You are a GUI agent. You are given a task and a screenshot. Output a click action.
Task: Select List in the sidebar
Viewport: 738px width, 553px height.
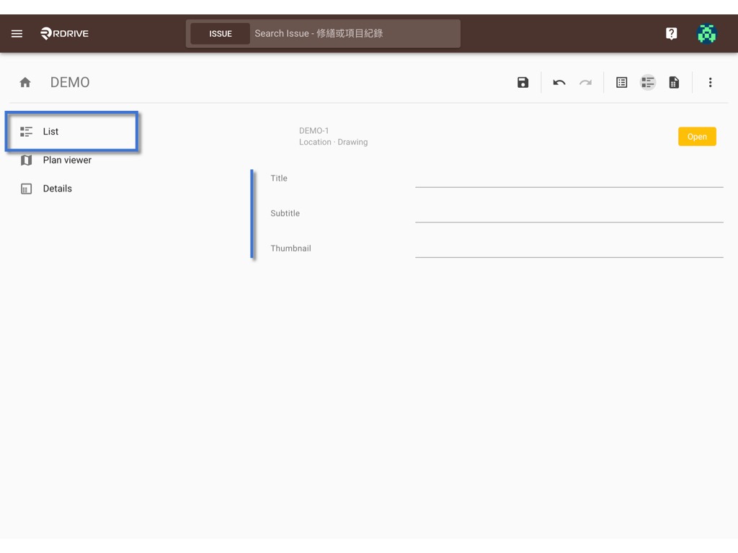[x=71, y=132]
